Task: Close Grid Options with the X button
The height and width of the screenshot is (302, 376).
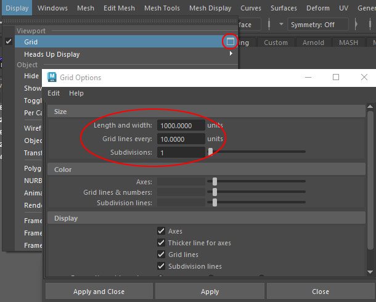Action: pyautogui.click(x=363, y=78)
